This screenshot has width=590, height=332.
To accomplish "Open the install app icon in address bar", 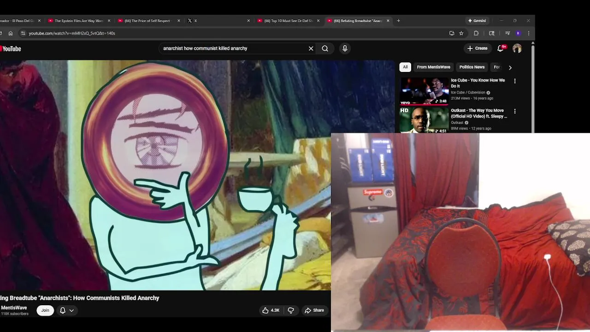I will pos(452,33).
